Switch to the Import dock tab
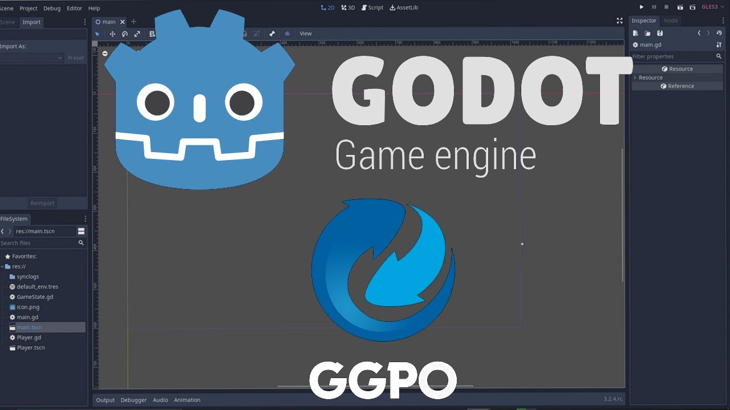 click(31, 22)
